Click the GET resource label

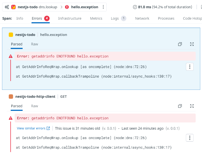(63, 96)
